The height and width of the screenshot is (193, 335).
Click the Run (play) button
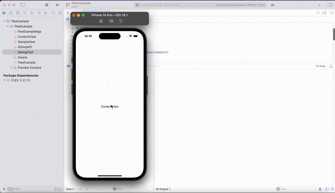click(58, 5)
